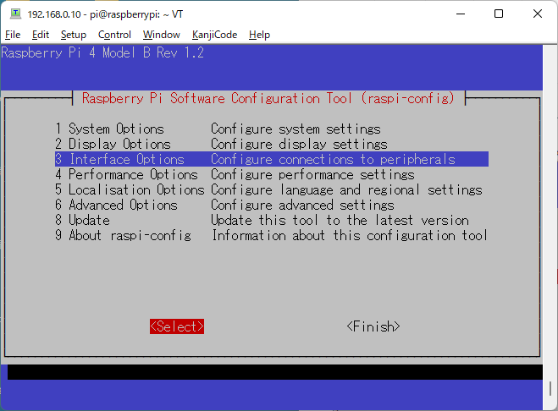Viewport: 558px width, 411px height.
Task: Select 9 About raspi-config entry
Action: (124, 235)
